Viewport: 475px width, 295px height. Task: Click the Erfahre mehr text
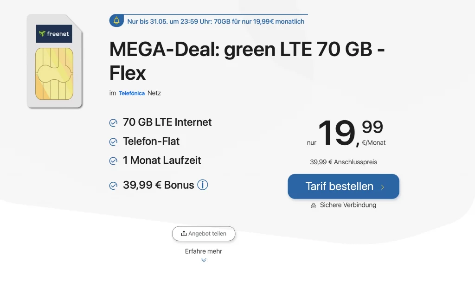204,251
